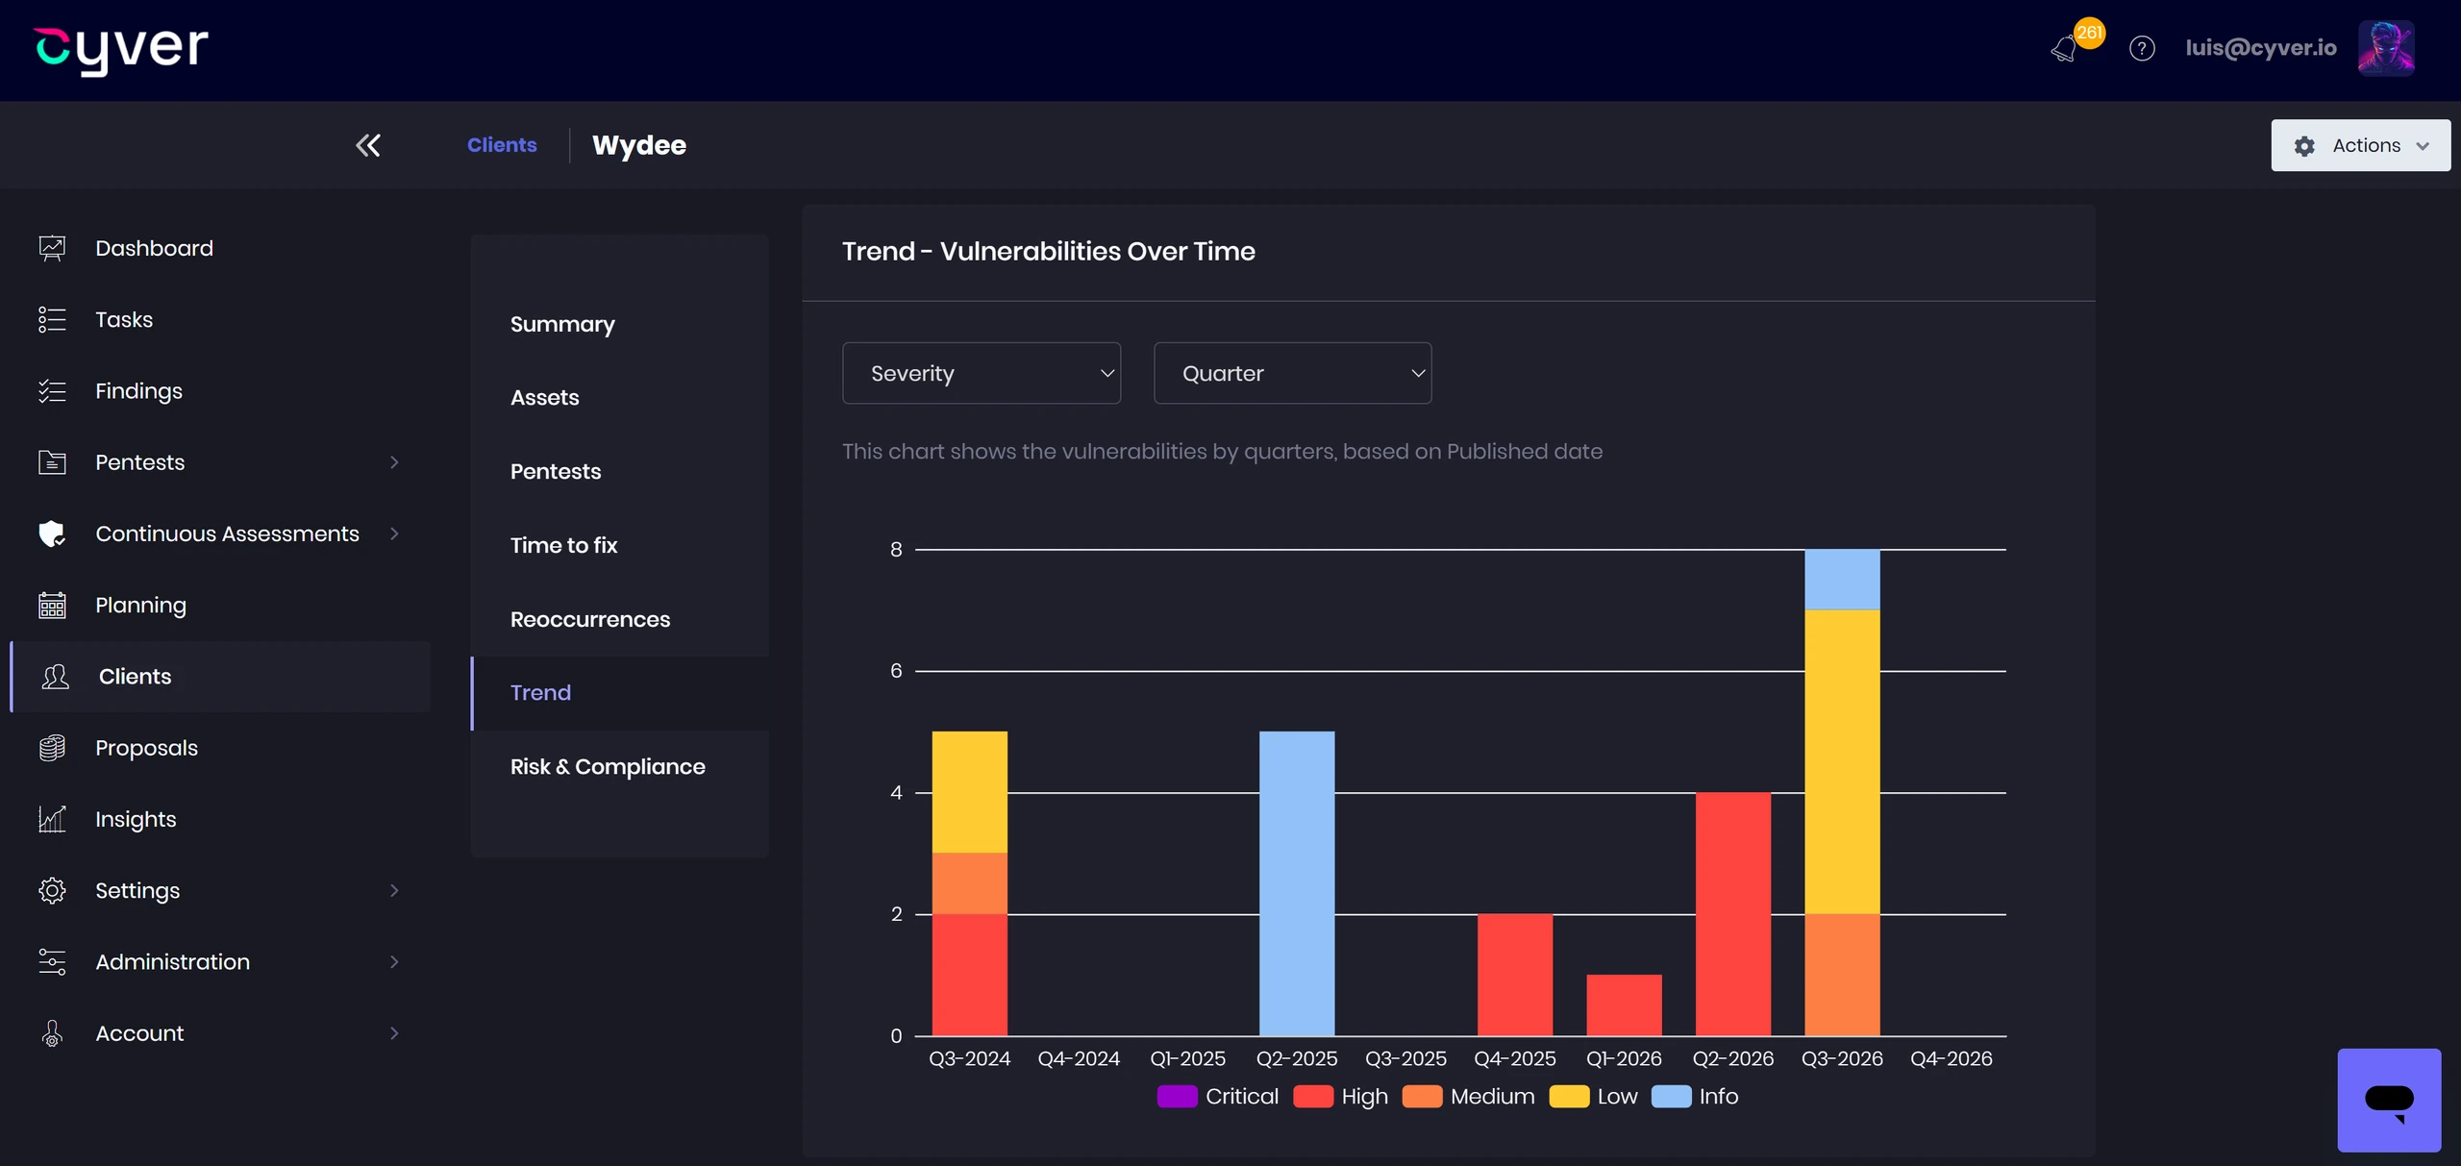
Task: Open Findings in the sidebar
Action: pos(138,391)
